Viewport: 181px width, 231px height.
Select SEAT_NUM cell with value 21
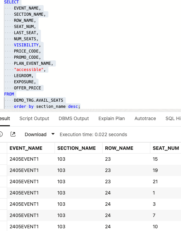pos(166,182)
